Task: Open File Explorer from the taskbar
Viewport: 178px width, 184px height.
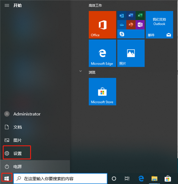Action: coord(154,179)
